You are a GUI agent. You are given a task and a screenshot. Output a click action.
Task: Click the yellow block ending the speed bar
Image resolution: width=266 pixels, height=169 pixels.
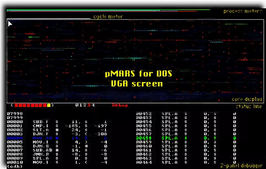click(49, 105)
